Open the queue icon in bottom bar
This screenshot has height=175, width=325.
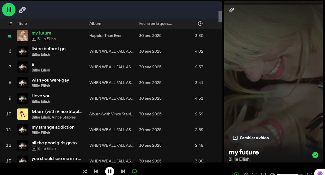[254, 173]
